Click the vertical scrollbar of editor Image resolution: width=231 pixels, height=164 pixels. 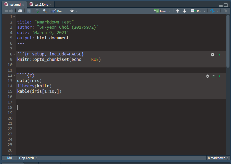228,41
